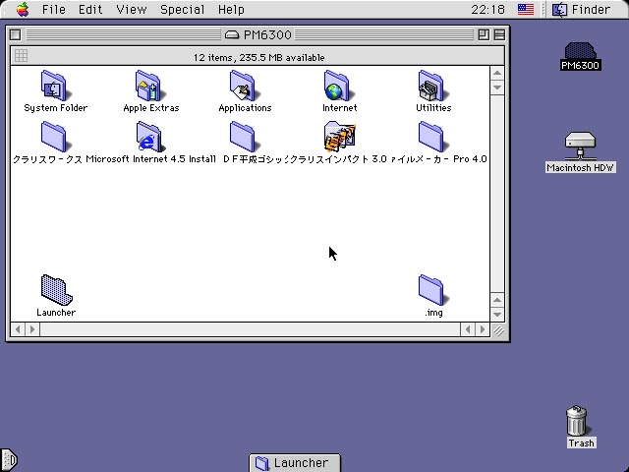Open the Apple menu
The width and height of the screenshot is (629, 472).
(x=23, y=9)
